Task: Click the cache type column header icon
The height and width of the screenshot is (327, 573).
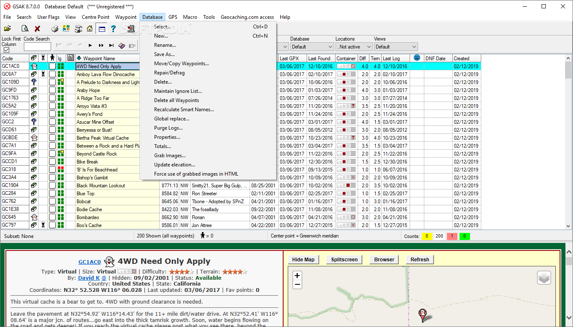Action: 34,58
